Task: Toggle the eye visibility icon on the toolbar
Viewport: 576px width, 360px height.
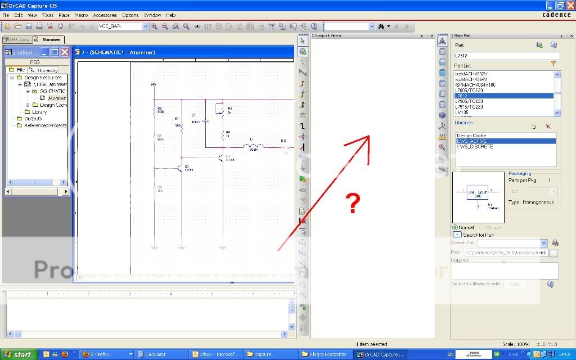Action: 196,26
